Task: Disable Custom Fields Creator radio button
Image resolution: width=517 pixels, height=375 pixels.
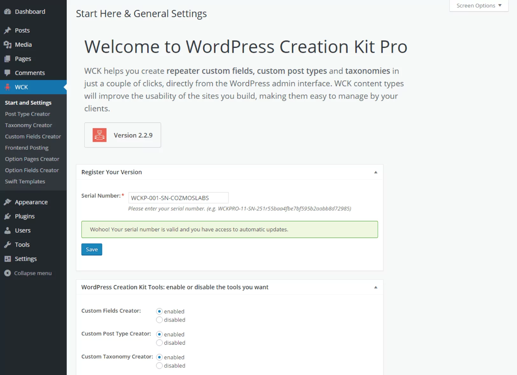Action: (159, 320)
